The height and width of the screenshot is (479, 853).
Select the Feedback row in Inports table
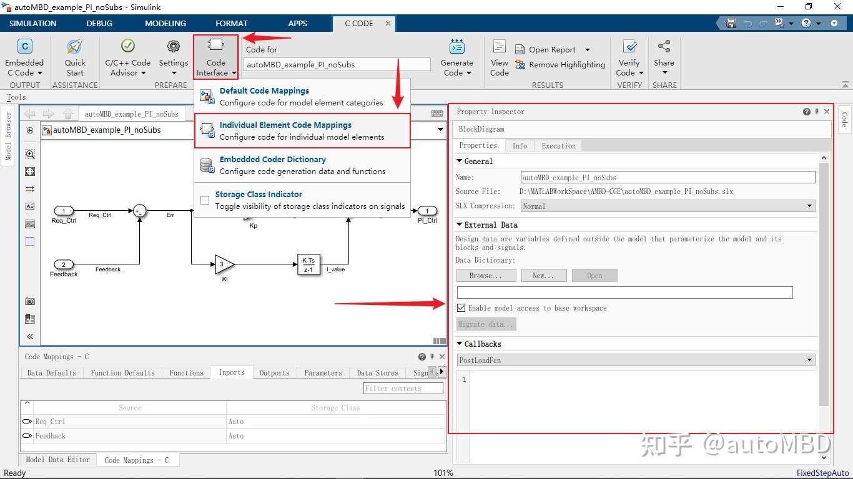click(234, 436)
